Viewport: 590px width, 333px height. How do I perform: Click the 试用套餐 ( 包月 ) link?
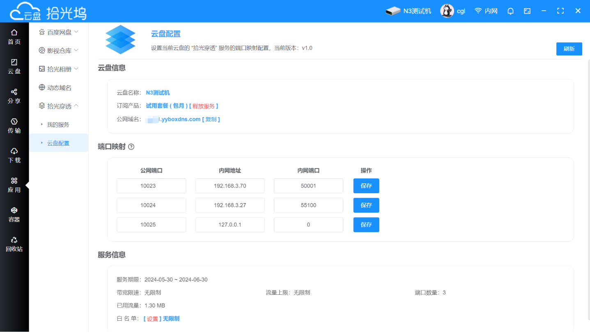pyautogui.click(x=167, y=106)
